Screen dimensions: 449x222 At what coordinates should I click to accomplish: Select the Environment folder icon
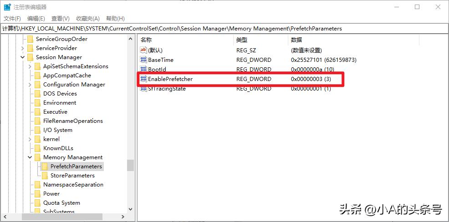37,103
